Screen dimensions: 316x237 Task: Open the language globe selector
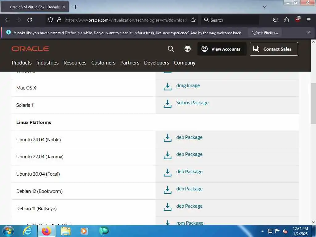[187, 49]
